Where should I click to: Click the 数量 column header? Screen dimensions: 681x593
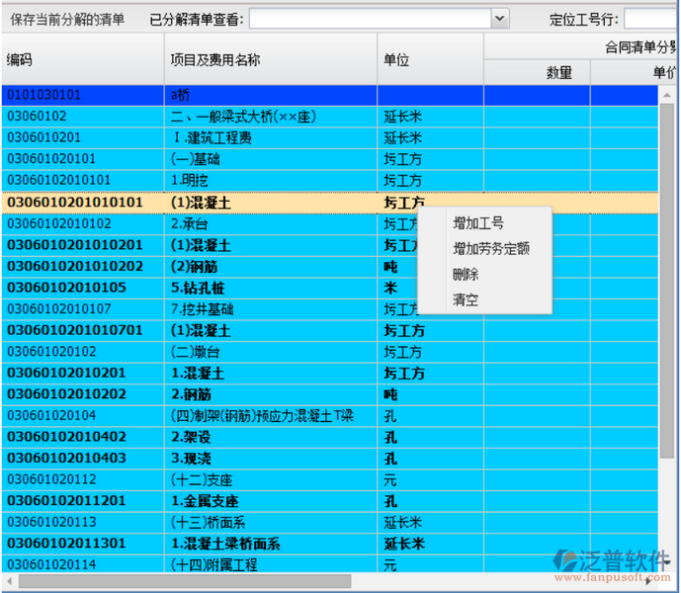coord(537,72)
